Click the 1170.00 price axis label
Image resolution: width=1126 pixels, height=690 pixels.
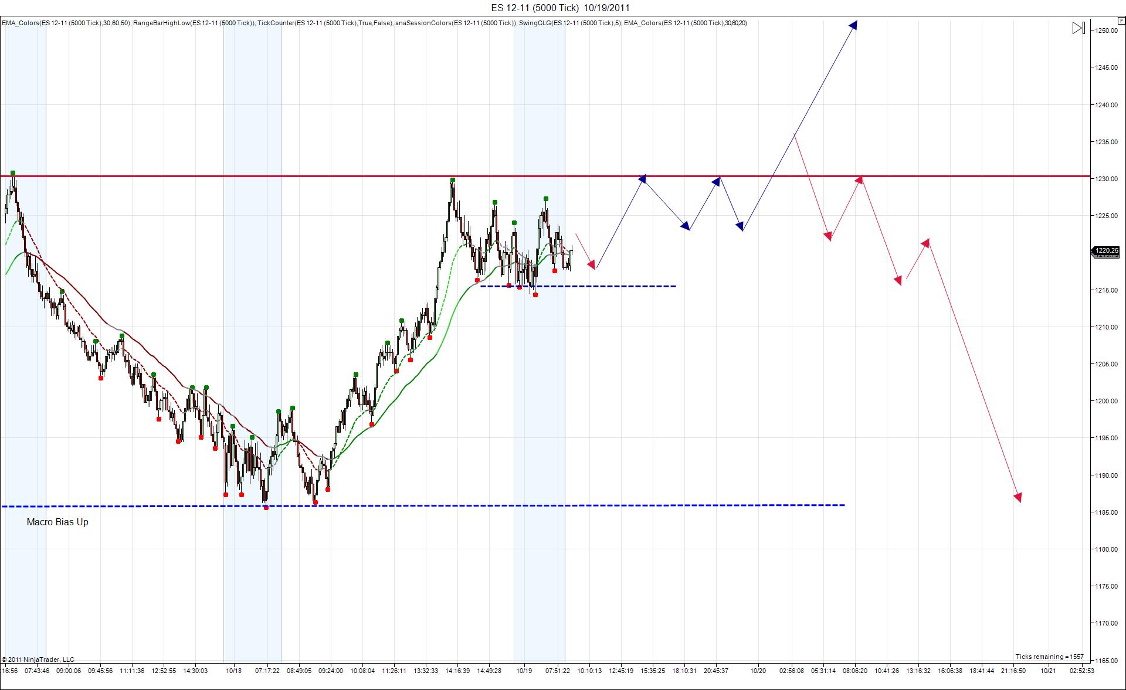[x=1106, y=623]
